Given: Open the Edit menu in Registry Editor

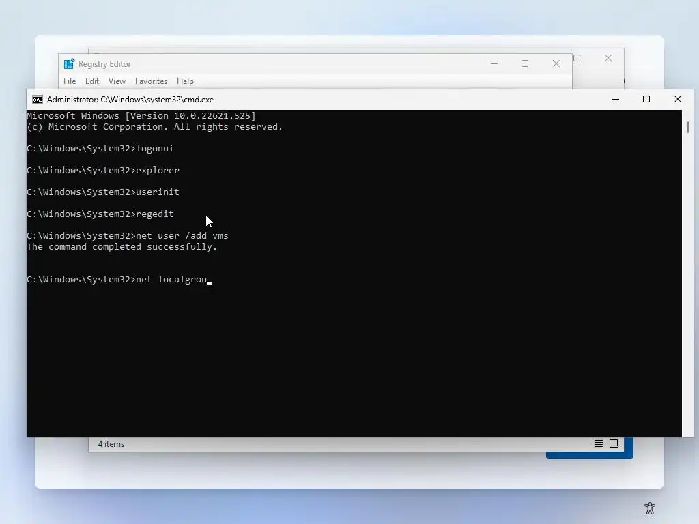Looking at the screenshot, I should pyautogui.click(x=92, y=81).
